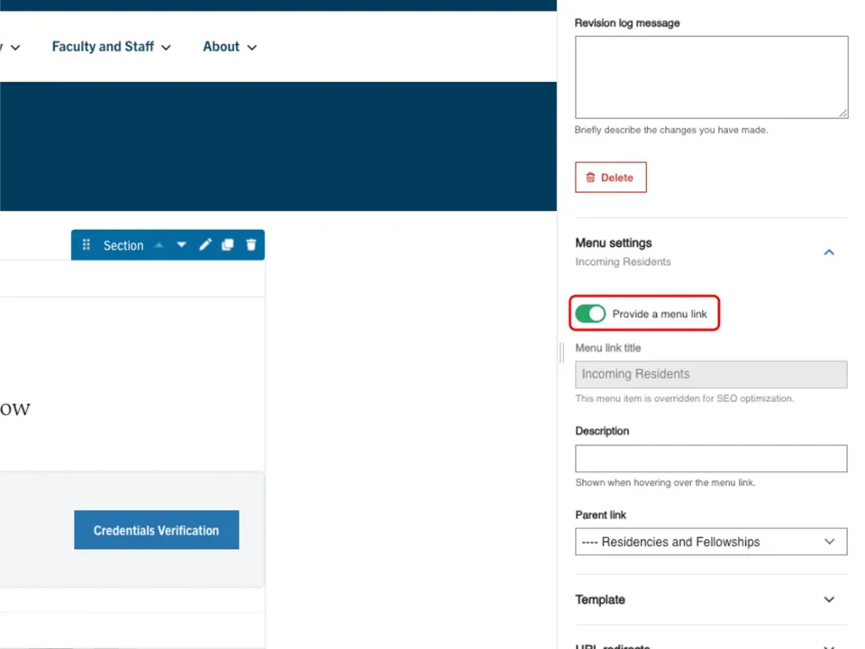Click the drag handle on the Section toolbar
Image resolution: width=865 pixels, height=649 pixels.
(86, 245)
